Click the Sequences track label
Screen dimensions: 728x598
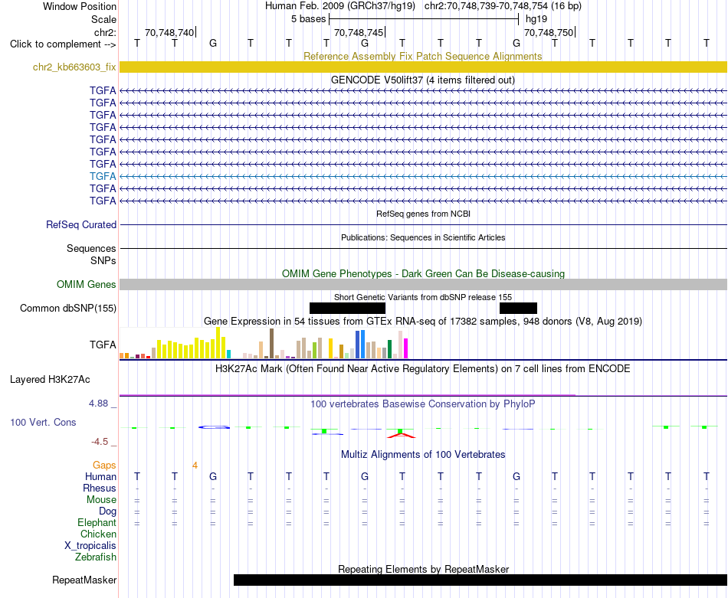pos(91,248)
